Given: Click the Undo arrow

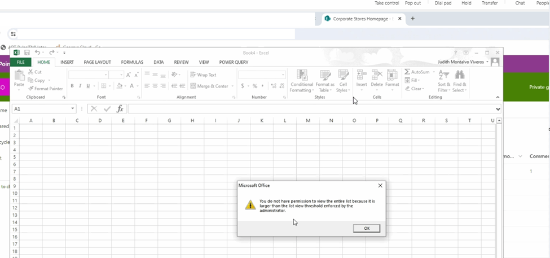Looking at the screenshot, I should click(38, 53).
